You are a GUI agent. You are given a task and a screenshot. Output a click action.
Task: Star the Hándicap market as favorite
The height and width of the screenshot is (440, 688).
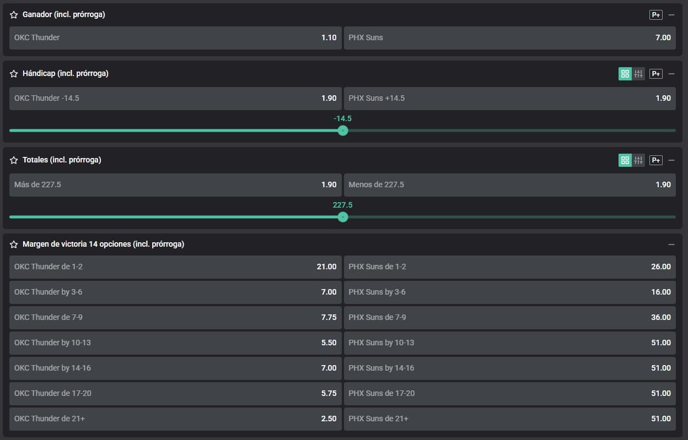click(x=14, y=74)
